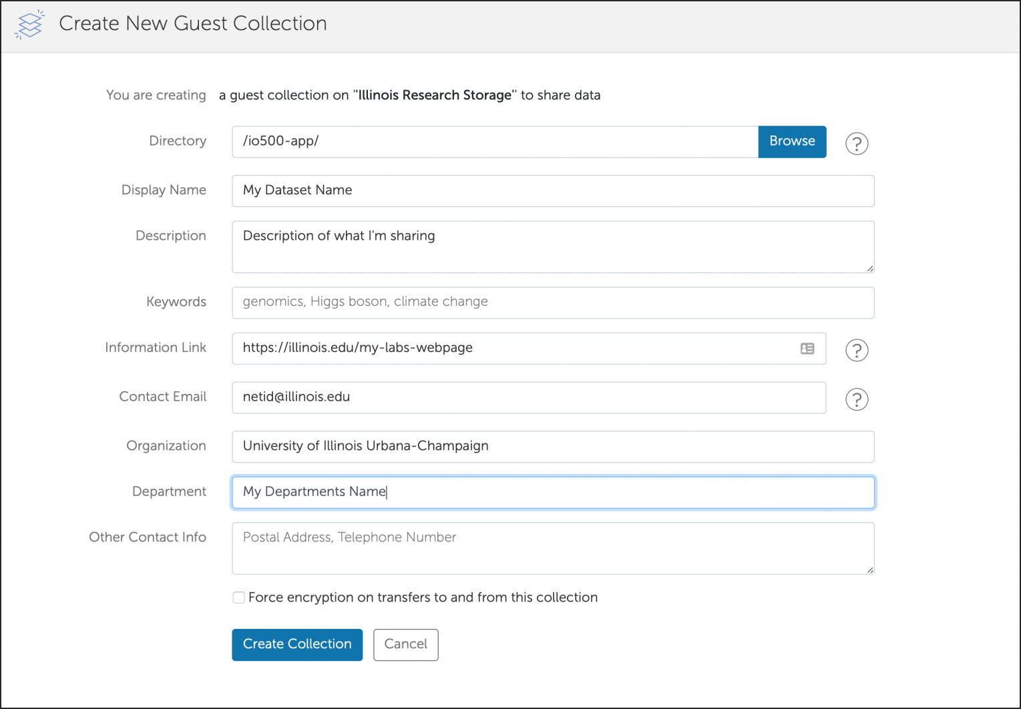
Task: Open help for the Directory field
Action: (856, 144)
